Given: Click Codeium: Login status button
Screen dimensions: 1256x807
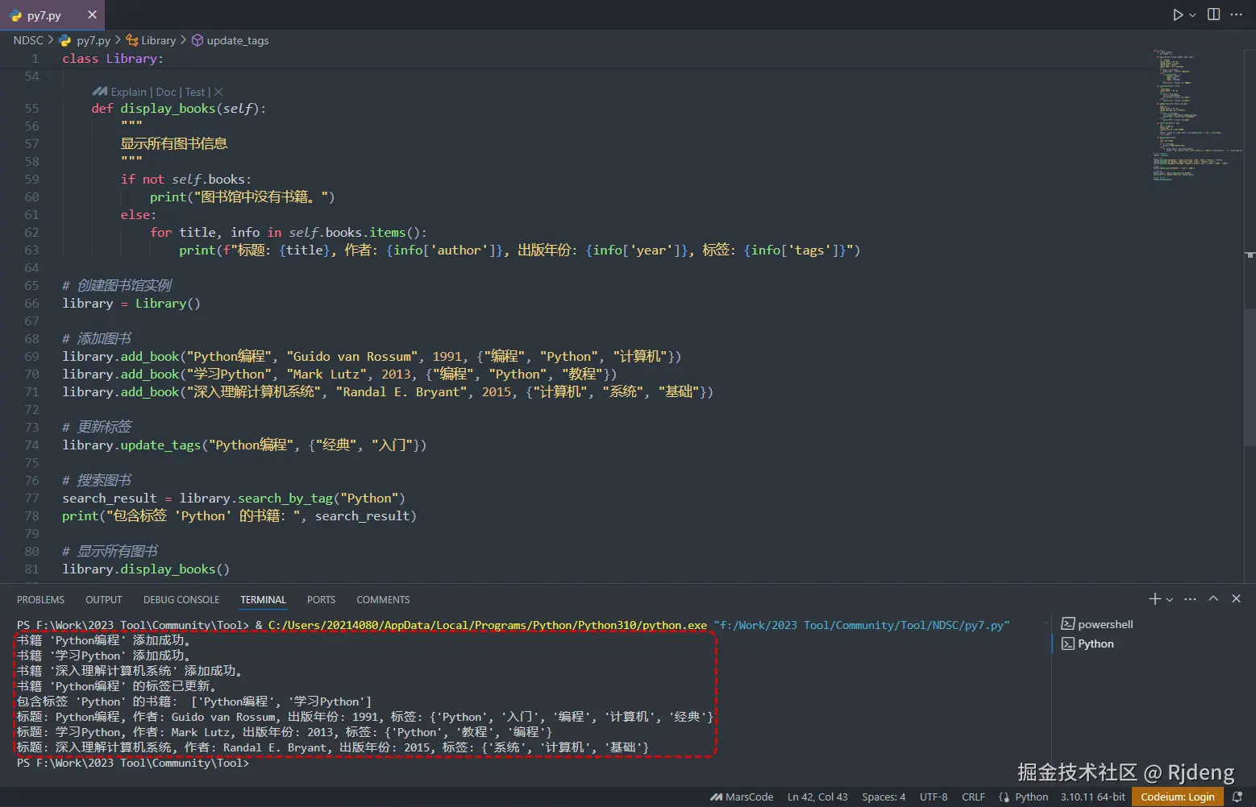Looking at the screenshot, I should (x=1178, y=797).
